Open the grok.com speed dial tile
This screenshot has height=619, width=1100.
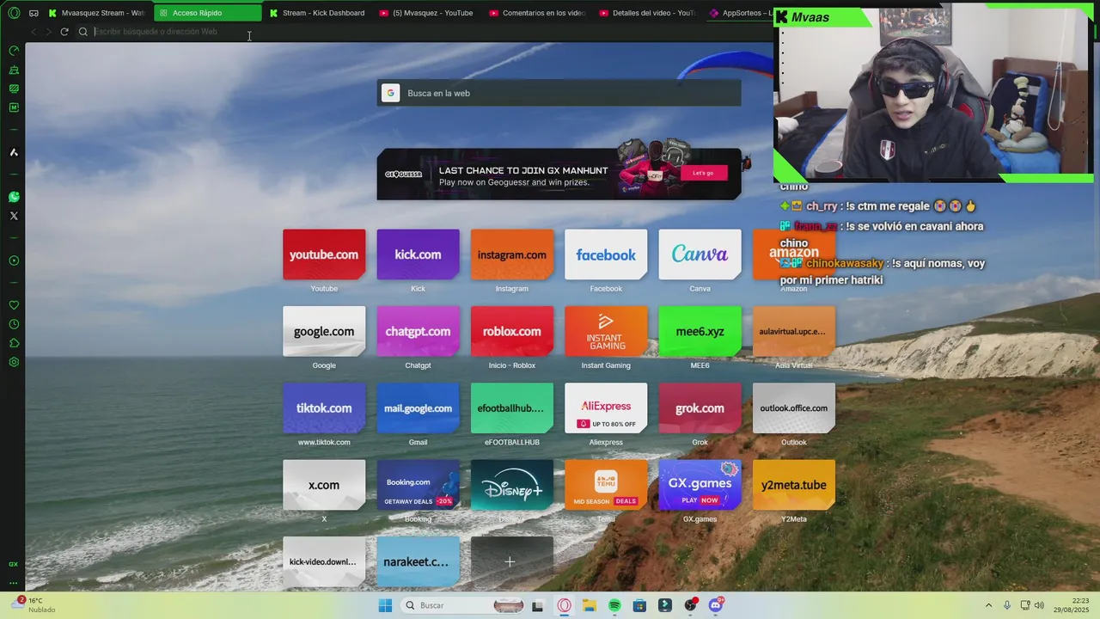700,408
